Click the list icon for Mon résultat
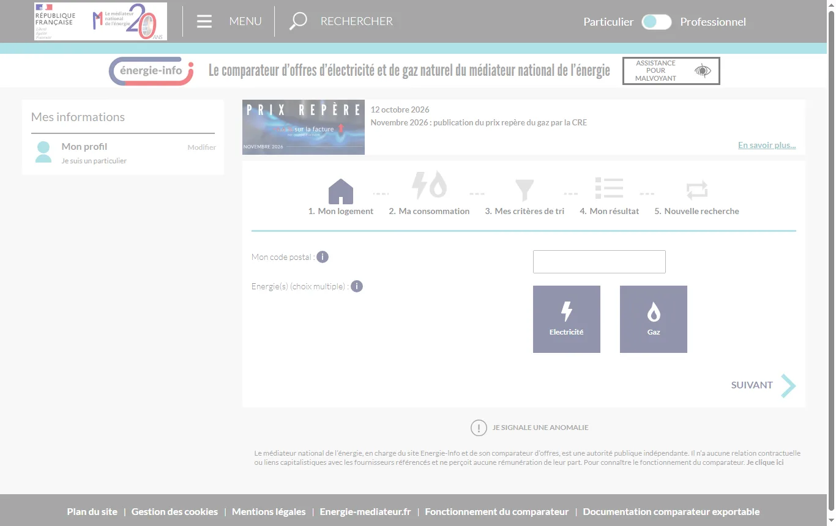 coord(609,188)
